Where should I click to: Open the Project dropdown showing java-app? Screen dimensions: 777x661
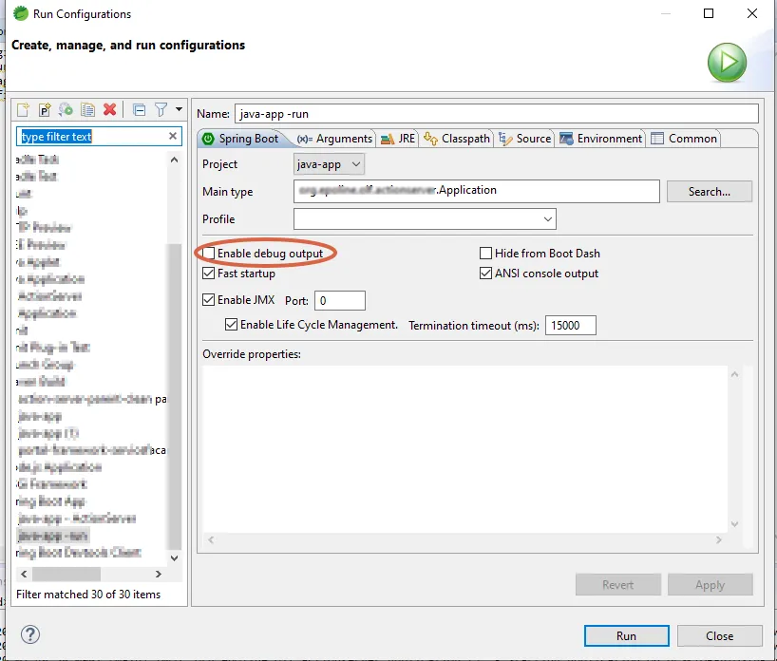pos(329,164)
